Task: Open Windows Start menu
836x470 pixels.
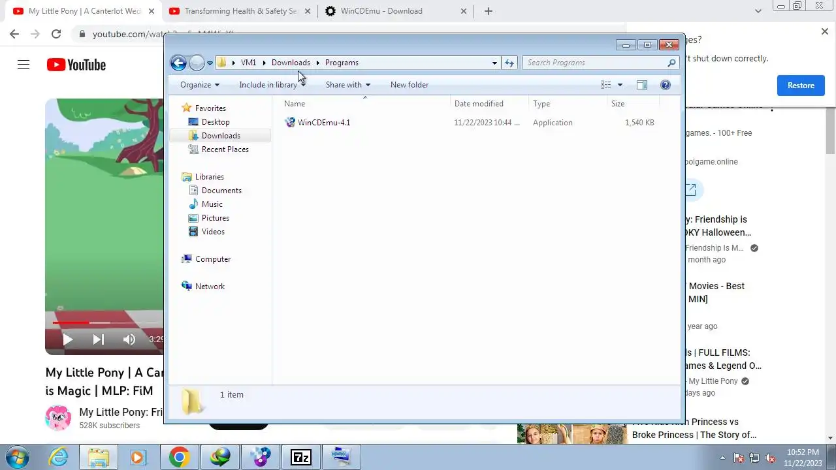Action: [x=18, y=457]
